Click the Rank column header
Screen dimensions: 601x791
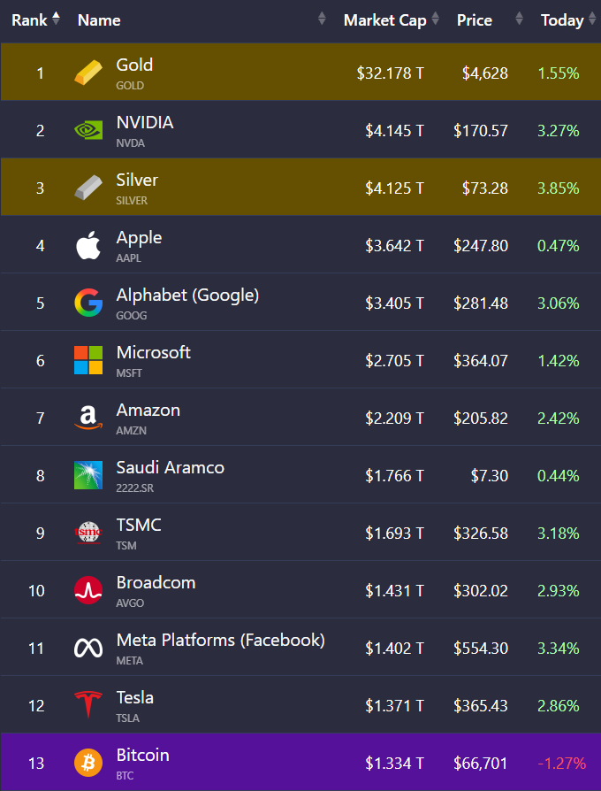point(29,20)
